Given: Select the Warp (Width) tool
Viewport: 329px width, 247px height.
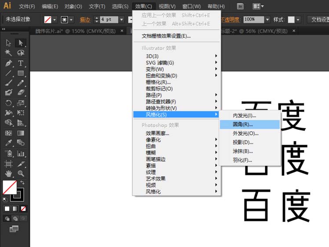Looking at the screenshot, I should [x=9, y=113].
